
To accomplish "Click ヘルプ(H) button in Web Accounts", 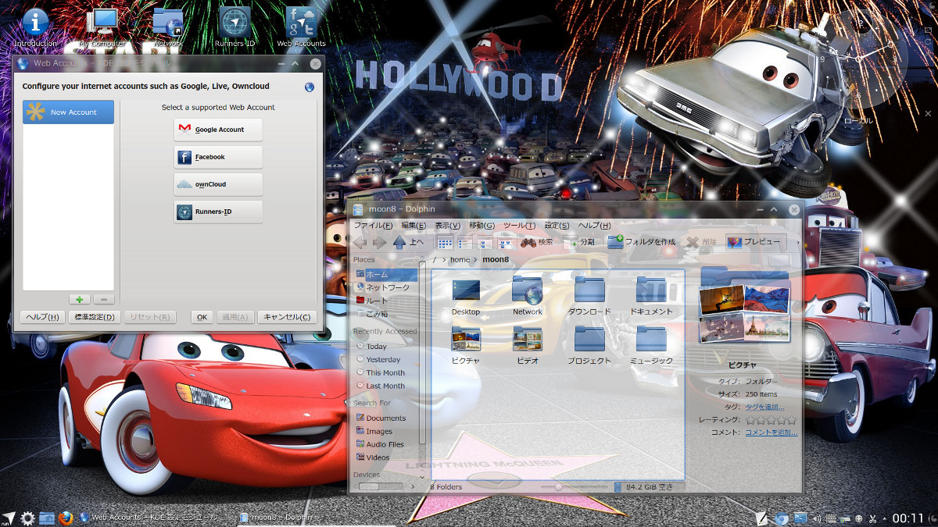I will click(43, 317).
